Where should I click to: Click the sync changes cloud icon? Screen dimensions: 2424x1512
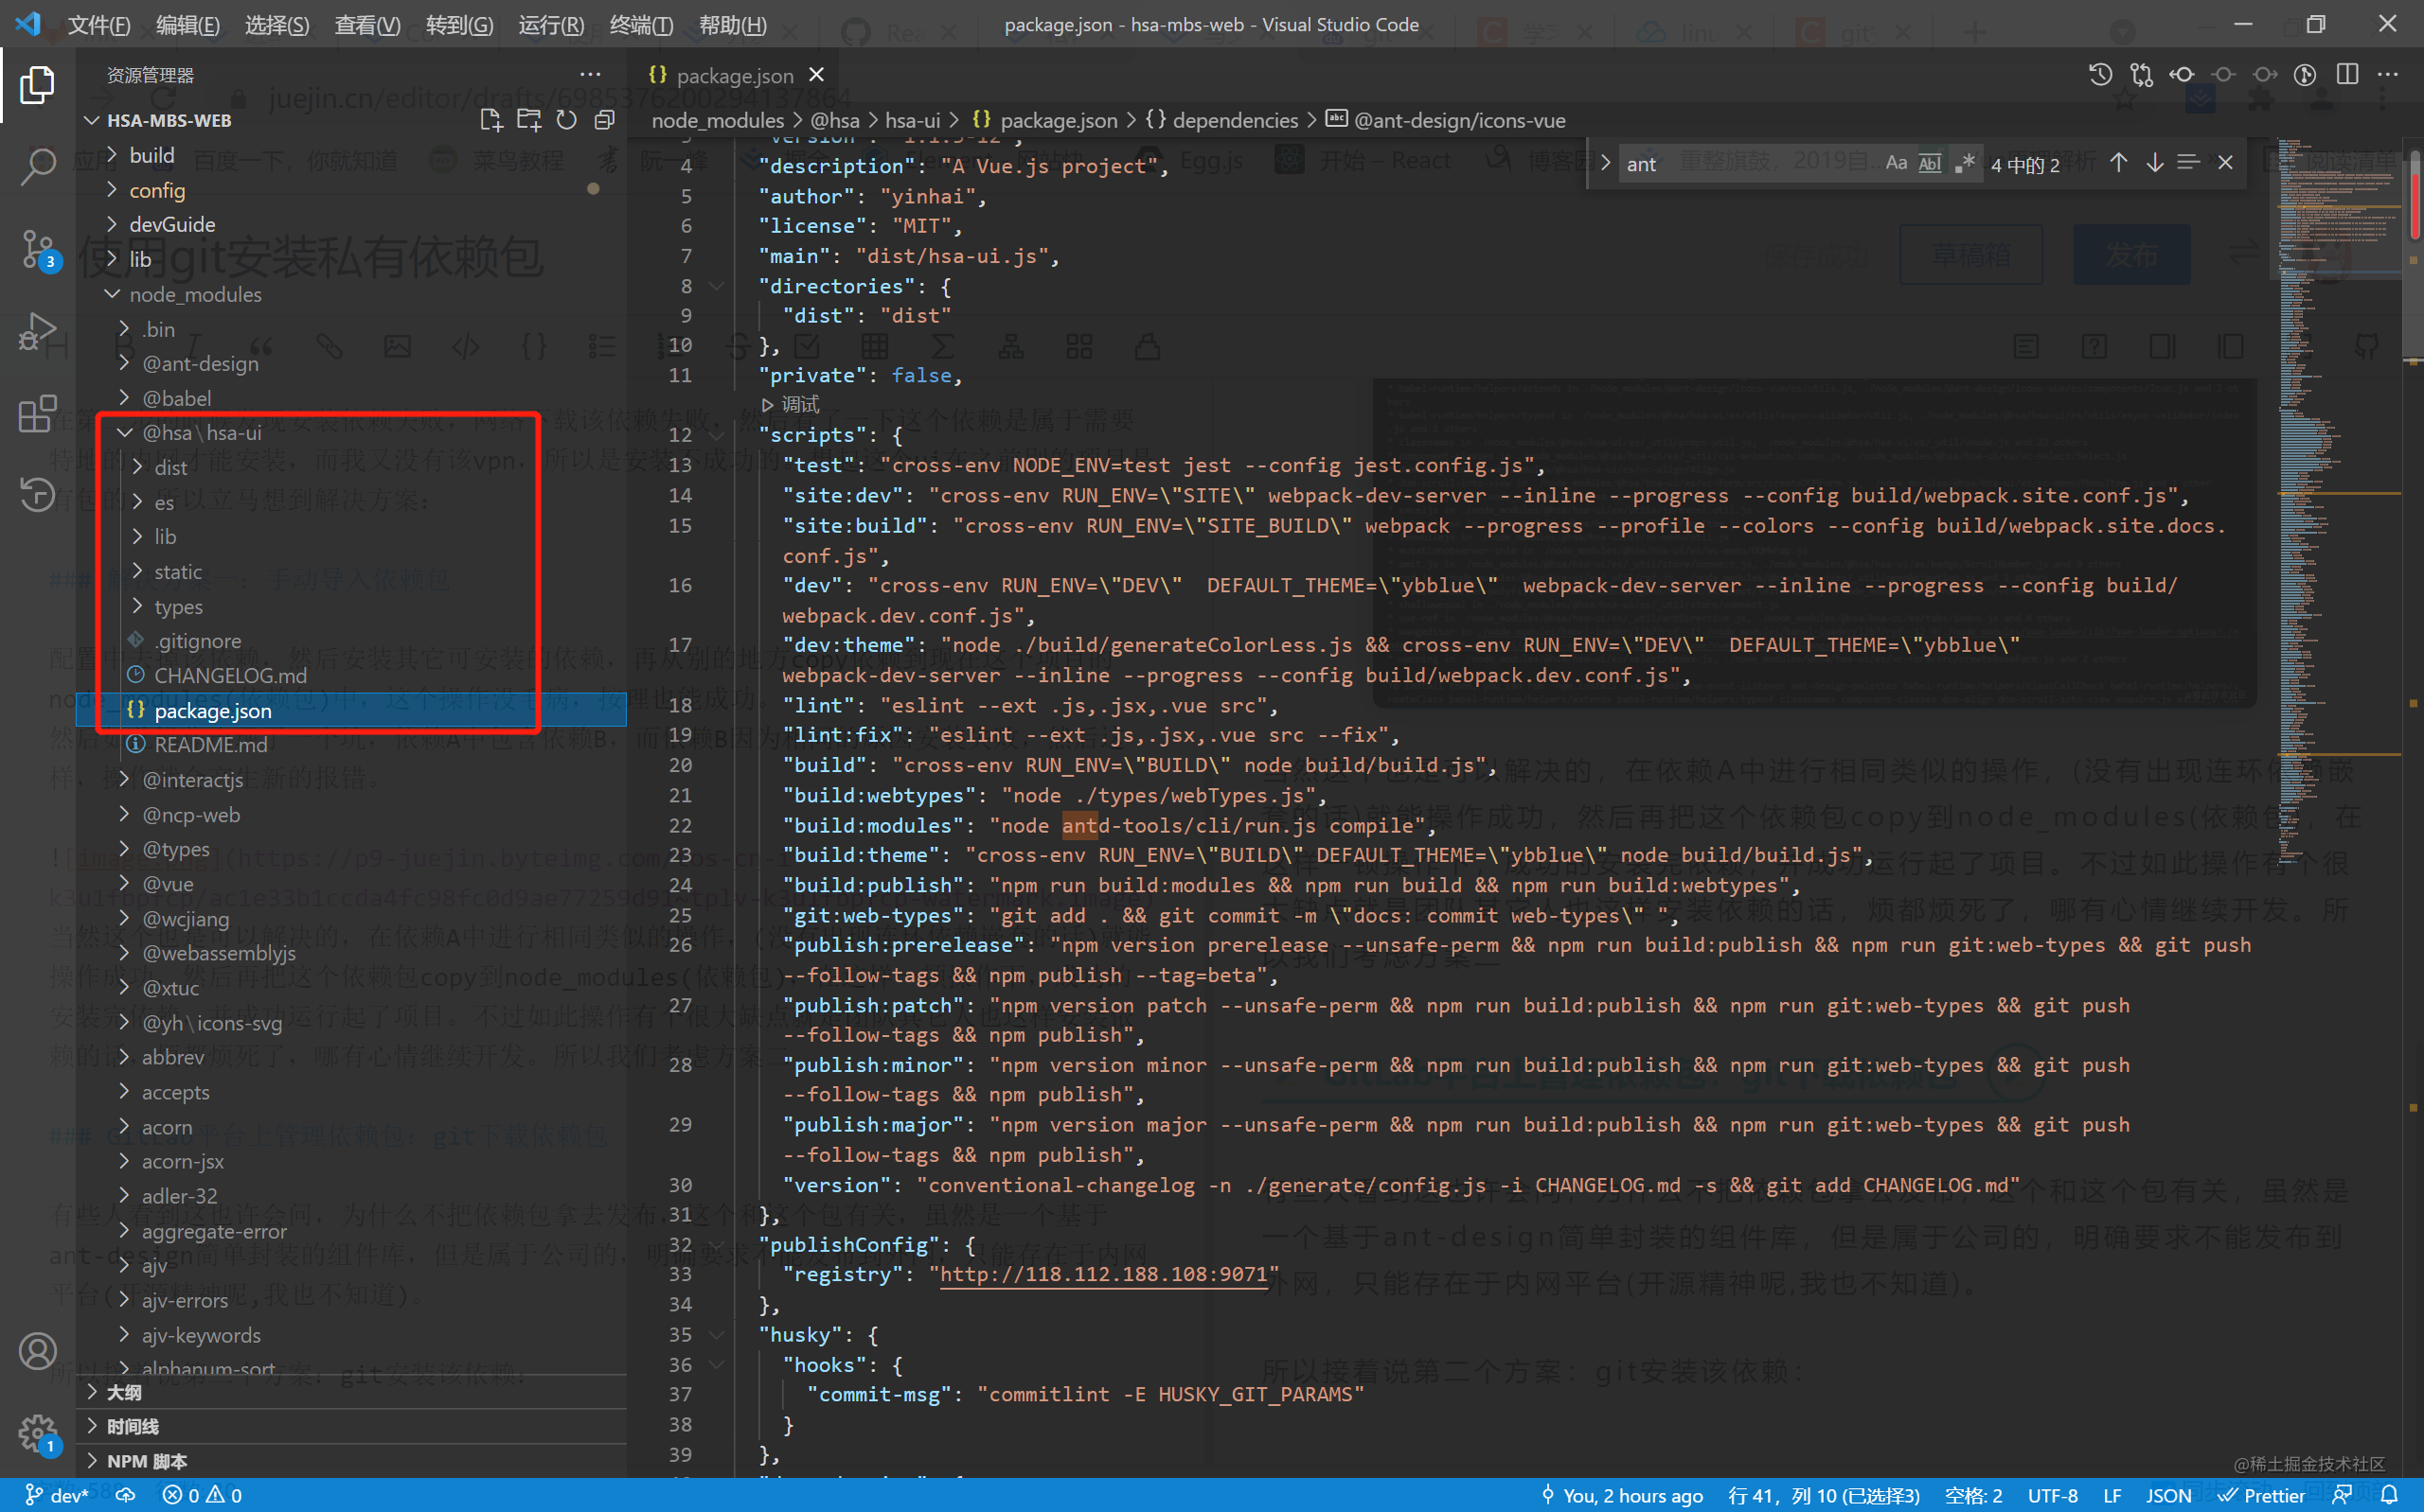pyautogui.click(x=126, y=1495)
